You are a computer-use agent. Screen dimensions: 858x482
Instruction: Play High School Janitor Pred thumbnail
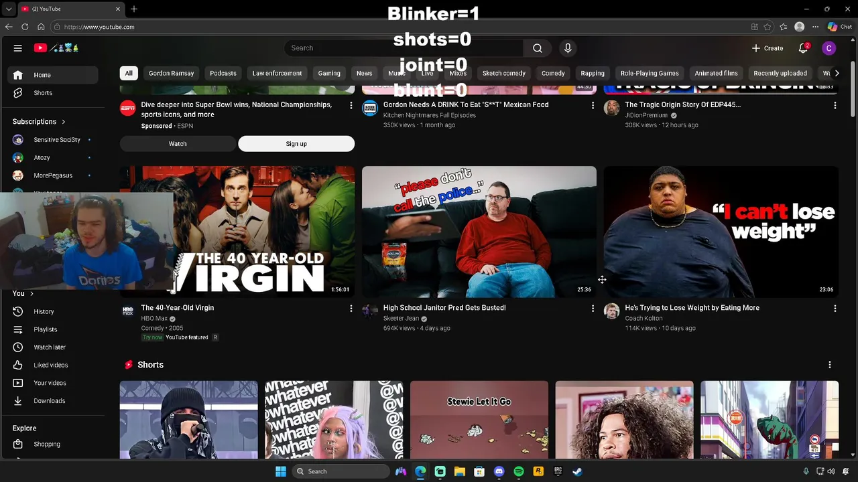point(479,232)
